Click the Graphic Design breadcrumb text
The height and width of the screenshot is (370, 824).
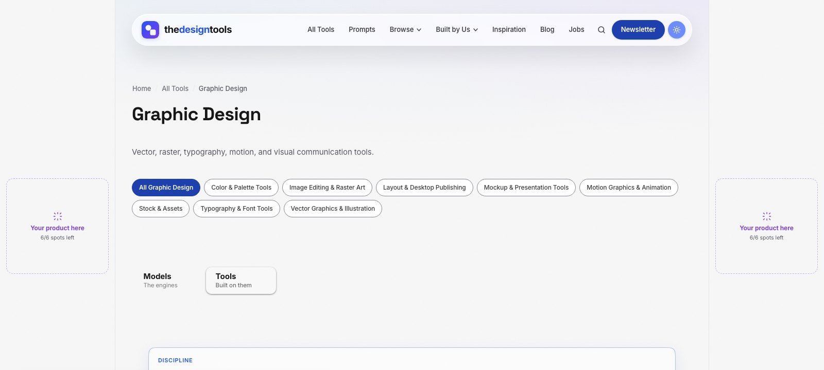tap(223, 88)
